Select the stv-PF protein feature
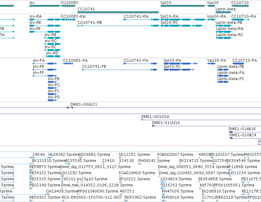This screenshot has width=261, height=202. pyautogui.click(x=45, y=76)
